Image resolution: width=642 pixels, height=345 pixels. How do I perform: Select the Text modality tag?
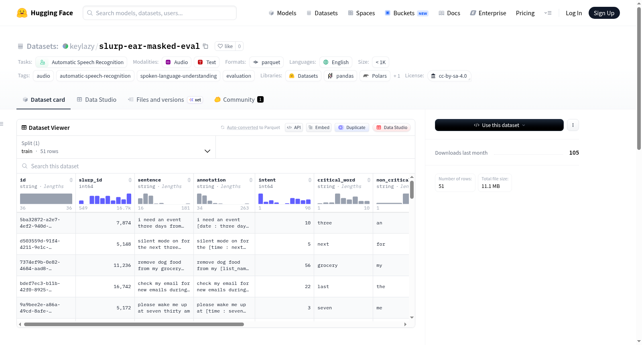[207, 62]
